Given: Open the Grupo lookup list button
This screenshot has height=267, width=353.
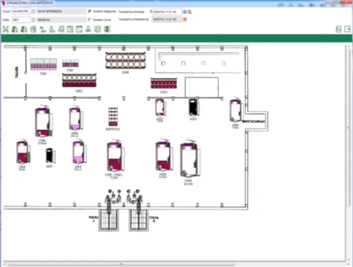Looking at the screenshot, I should tap(34, 11).
